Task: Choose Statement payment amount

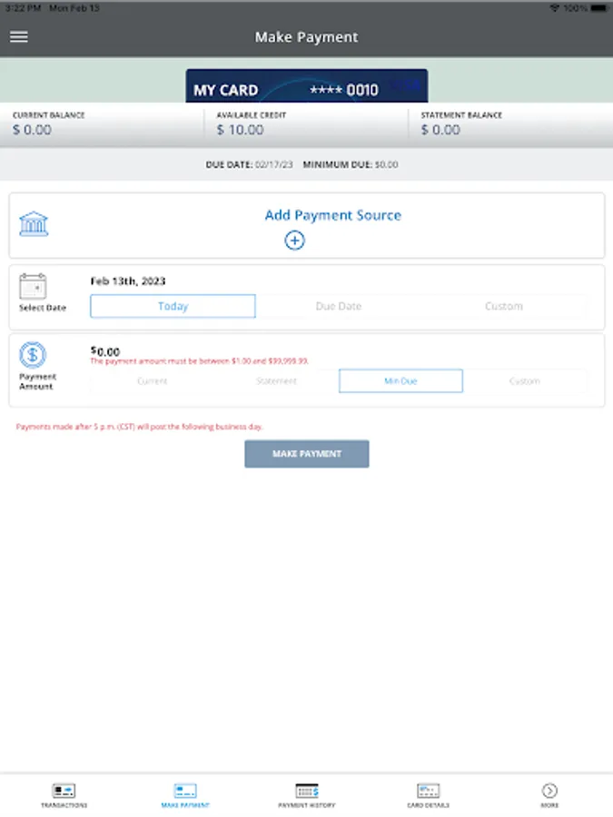Action: click(x=276, y=381)
